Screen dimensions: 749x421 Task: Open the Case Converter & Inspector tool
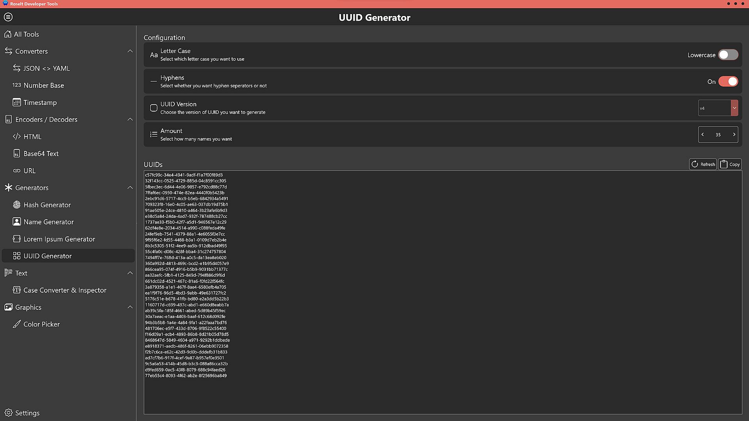(65, 290)
